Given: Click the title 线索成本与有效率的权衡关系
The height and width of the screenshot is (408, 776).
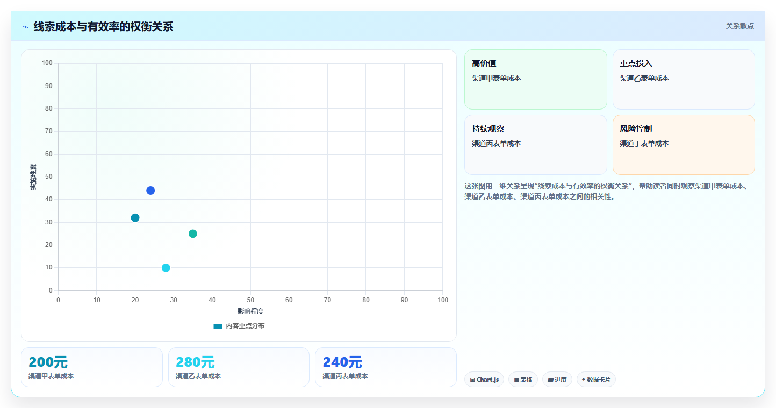Looking at the screenshot, I should [x=103, y=26].
